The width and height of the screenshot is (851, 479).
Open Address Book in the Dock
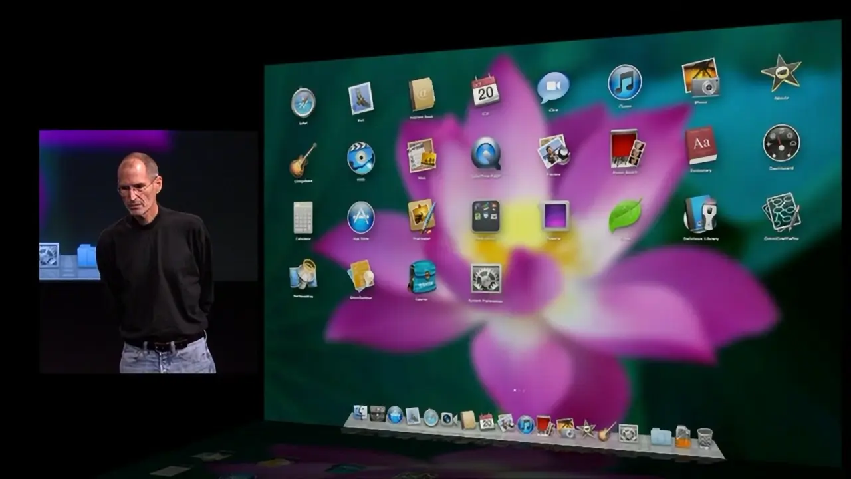pos(468,420)
